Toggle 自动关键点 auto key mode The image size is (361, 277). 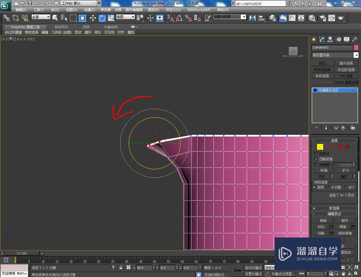[253, 268]
